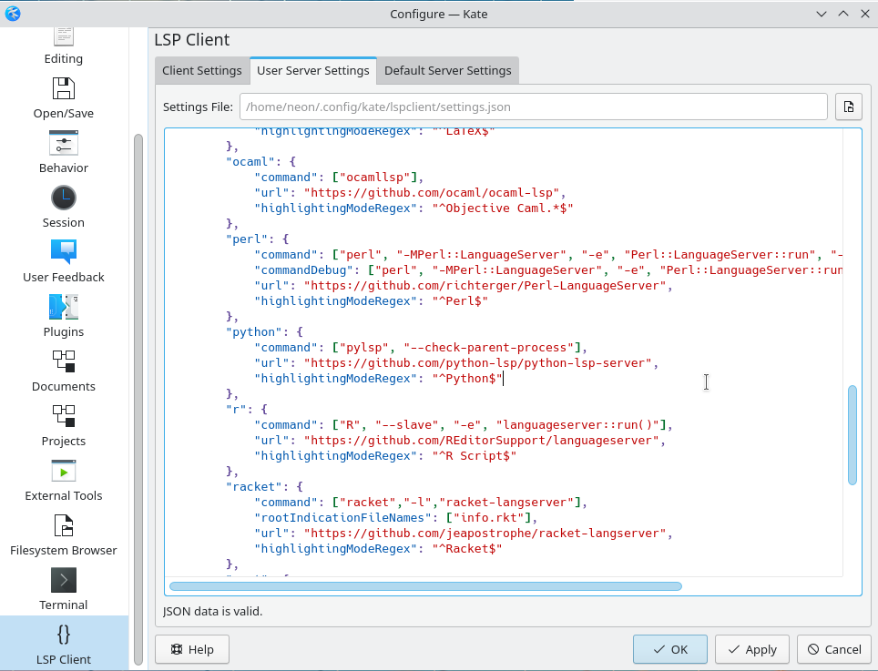
Task: Maximize the Configure window
Action: pos(843,14)
